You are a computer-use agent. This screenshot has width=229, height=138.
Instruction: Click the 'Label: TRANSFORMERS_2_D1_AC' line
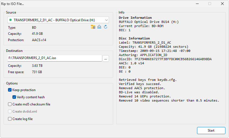[145, 43]
